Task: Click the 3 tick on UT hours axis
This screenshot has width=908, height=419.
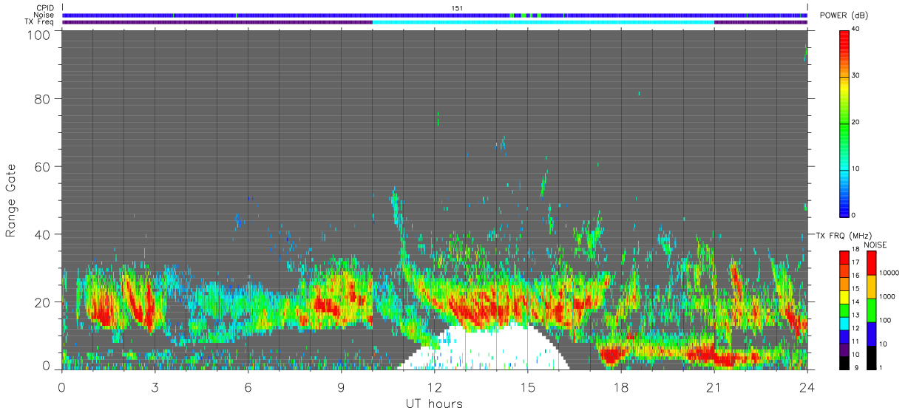Action: 155,386
